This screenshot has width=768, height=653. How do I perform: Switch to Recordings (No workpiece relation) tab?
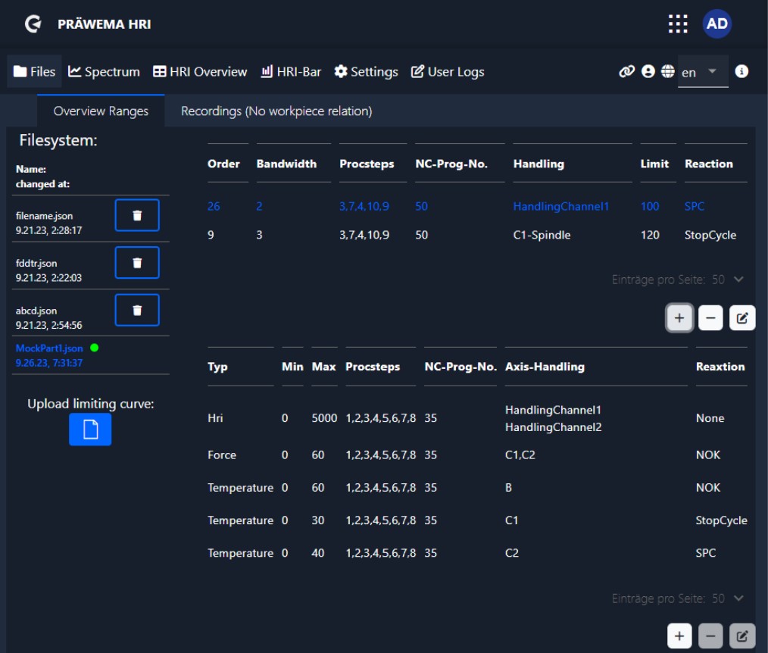pyautogui.click(x=276, y=111)
